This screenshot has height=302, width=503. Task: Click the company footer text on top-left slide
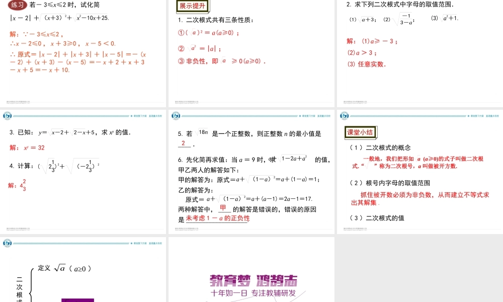[19, 101]
